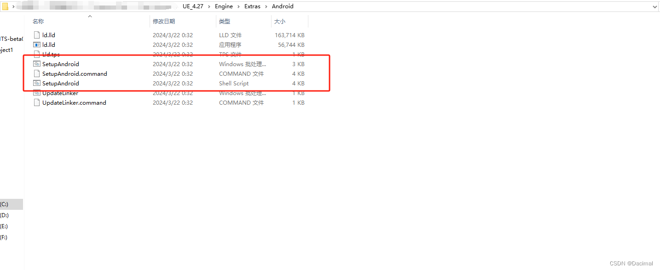Click the Lld.tps file name
This screenshot has width=660, height=270.
51,54
